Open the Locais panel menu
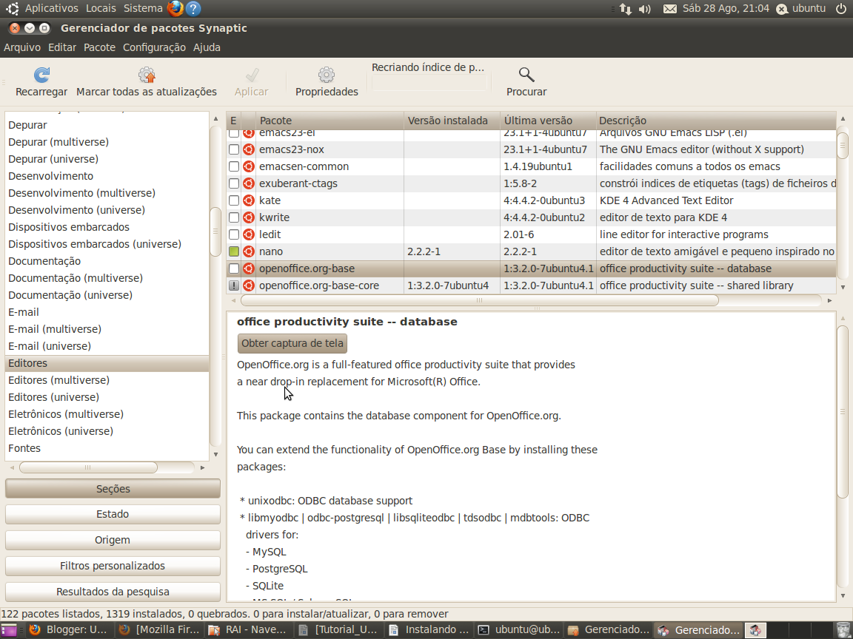Image resolution: width=853 pixels, height=639 pixels. tap(101, 8)
